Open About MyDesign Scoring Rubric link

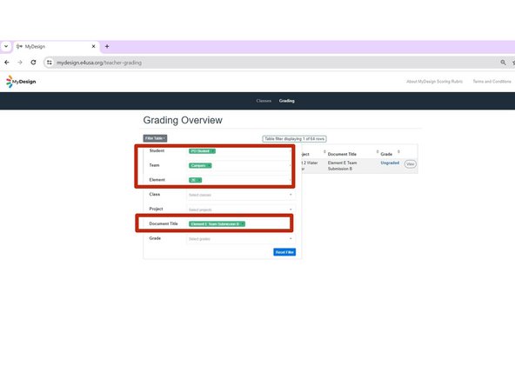(x=434, y=82)
